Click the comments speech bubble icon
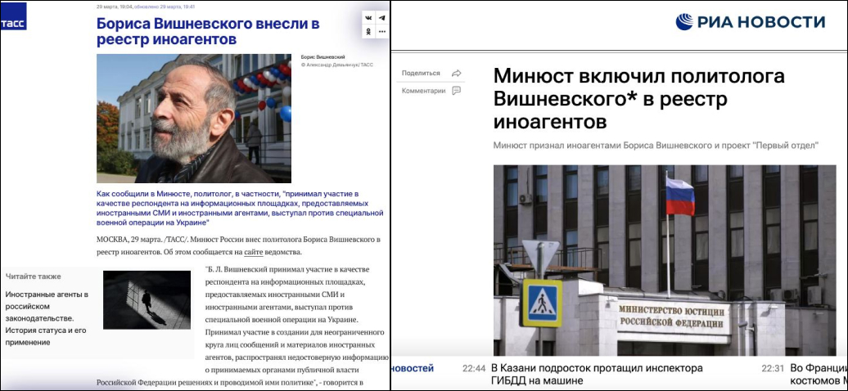 457,91
